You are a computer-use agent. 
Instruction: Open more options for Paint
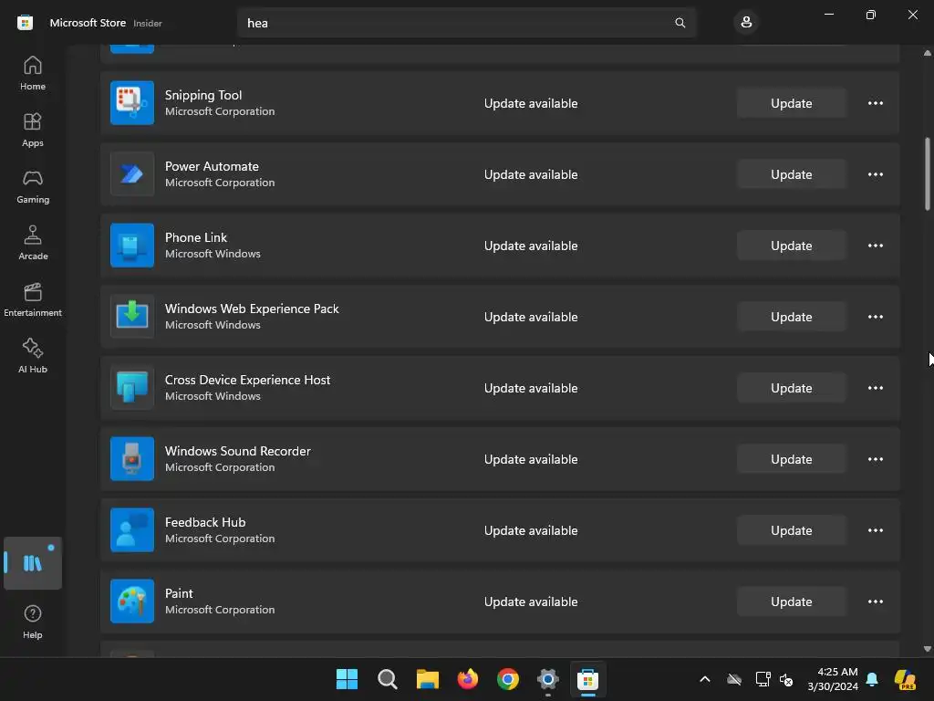click(875, 602)
